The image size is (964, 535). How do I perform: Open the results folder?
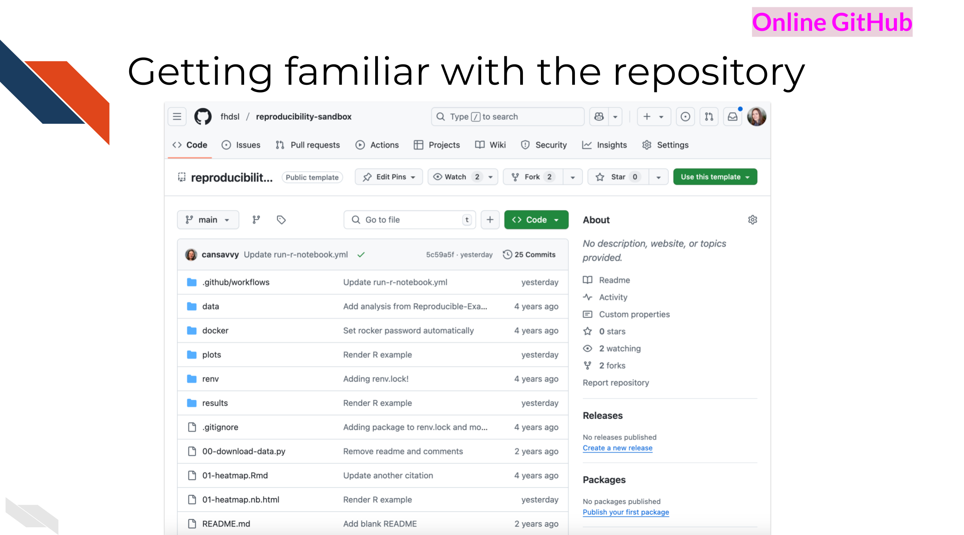coord(215,403)
